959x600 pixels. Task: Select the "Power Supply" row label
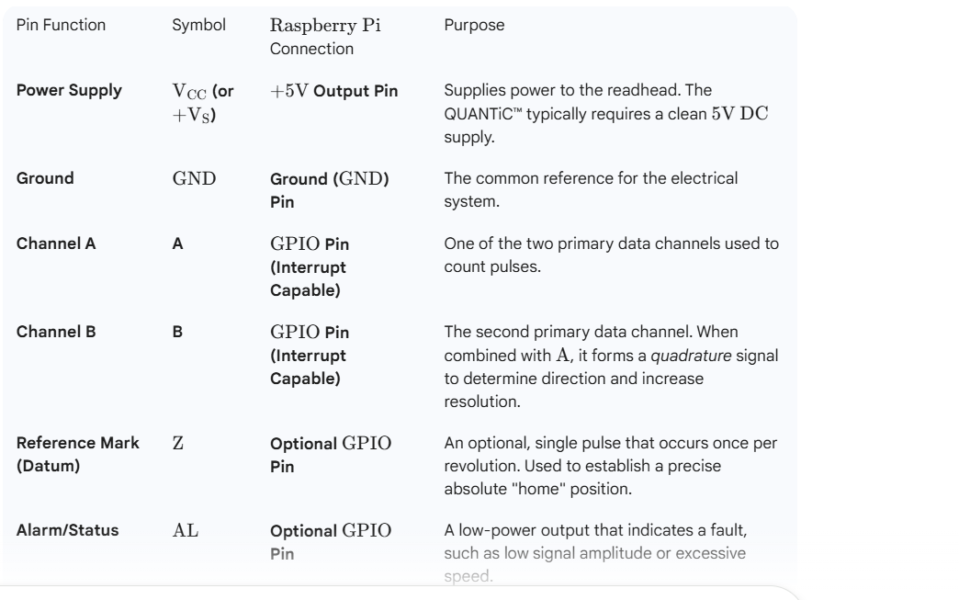(x=62, y=92)
